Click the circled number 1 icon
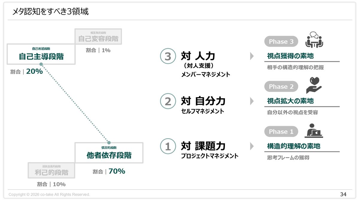The width and height of the screenshot is (359, 201). 168,146
